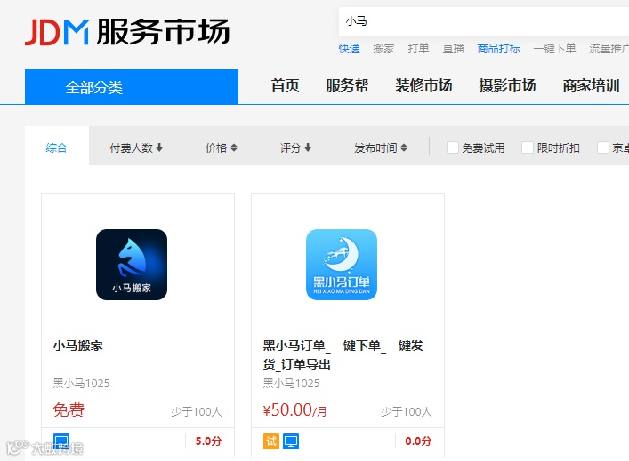This screenshot has height=461, width=629.
Task: Open the 黑小马订单 app icon thumbnail
Action: point(342,265)
